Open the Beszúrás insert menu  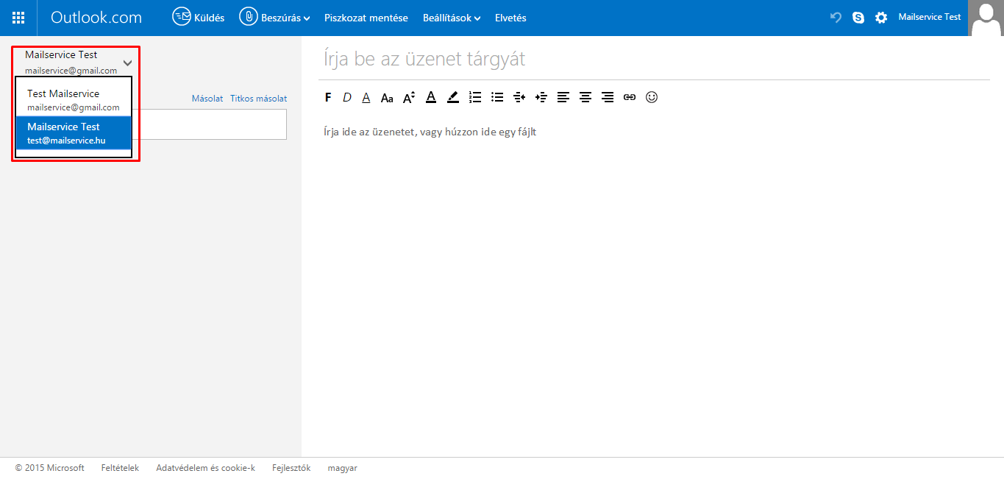click(x=274, y=18)
